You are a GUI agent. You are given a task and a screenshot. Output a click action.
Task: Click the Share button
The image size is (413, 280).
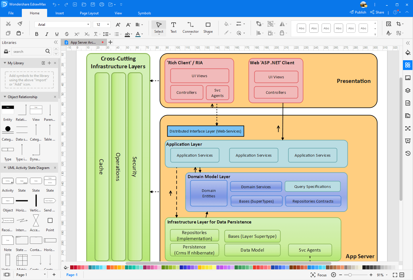pos(377,12)
